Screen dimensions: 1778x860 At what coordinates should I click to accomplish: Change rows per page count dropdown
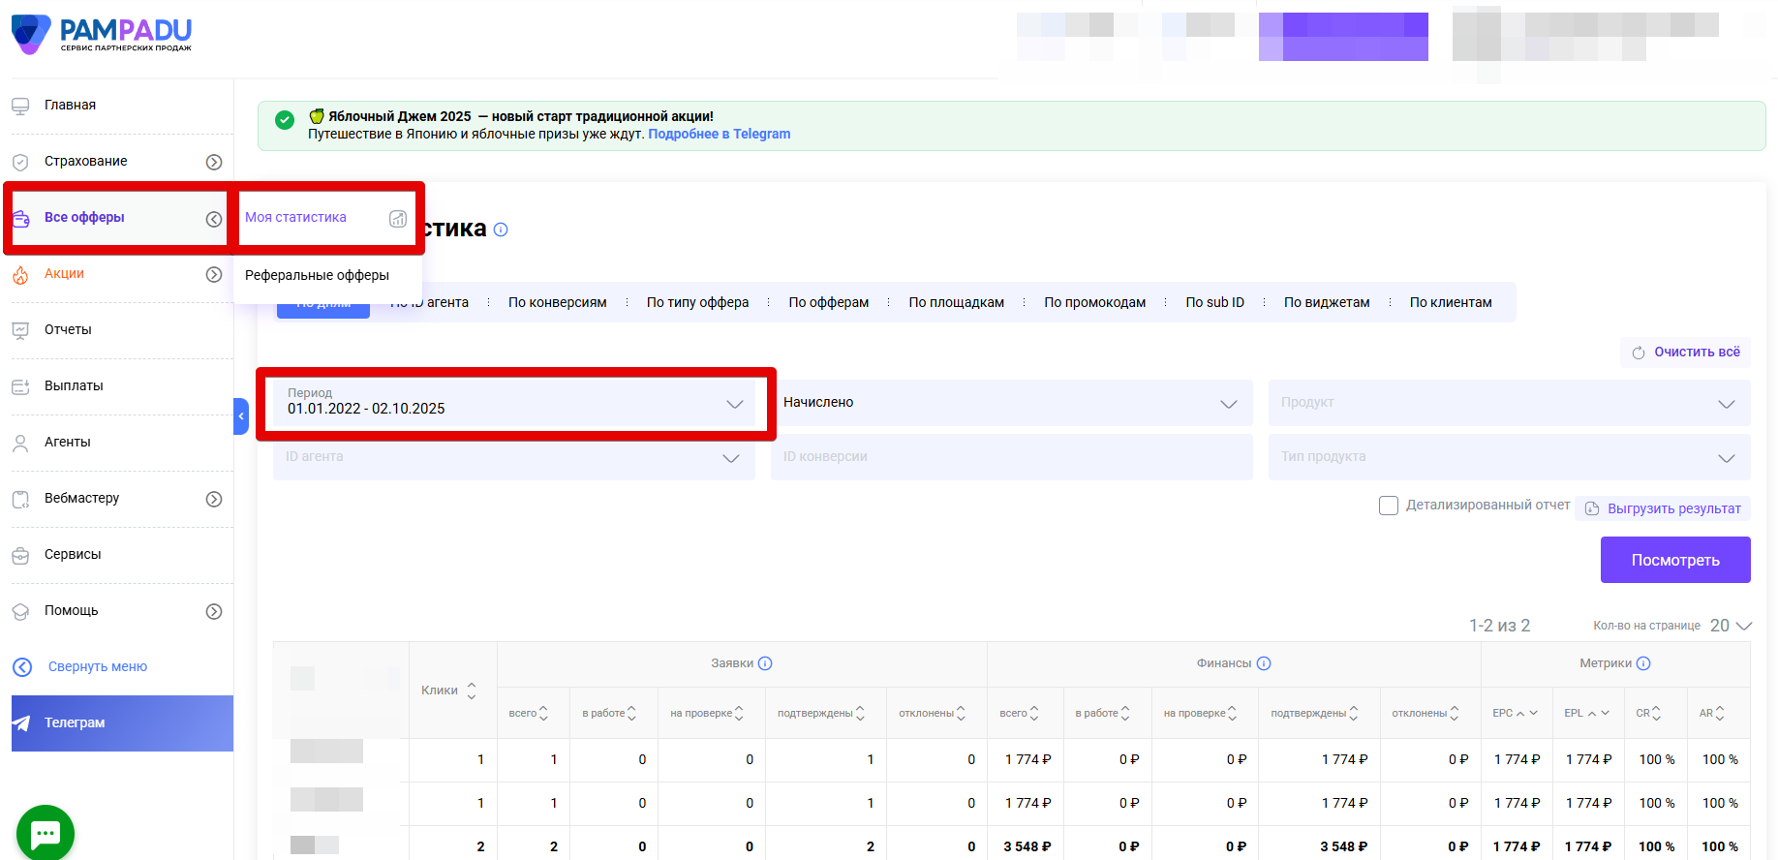tap(1731, 626)
